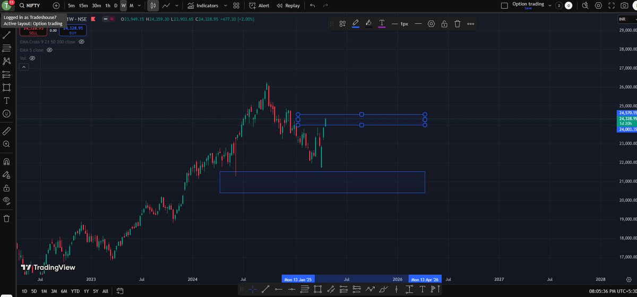Switch to 1h timeframe

[108, 5]
